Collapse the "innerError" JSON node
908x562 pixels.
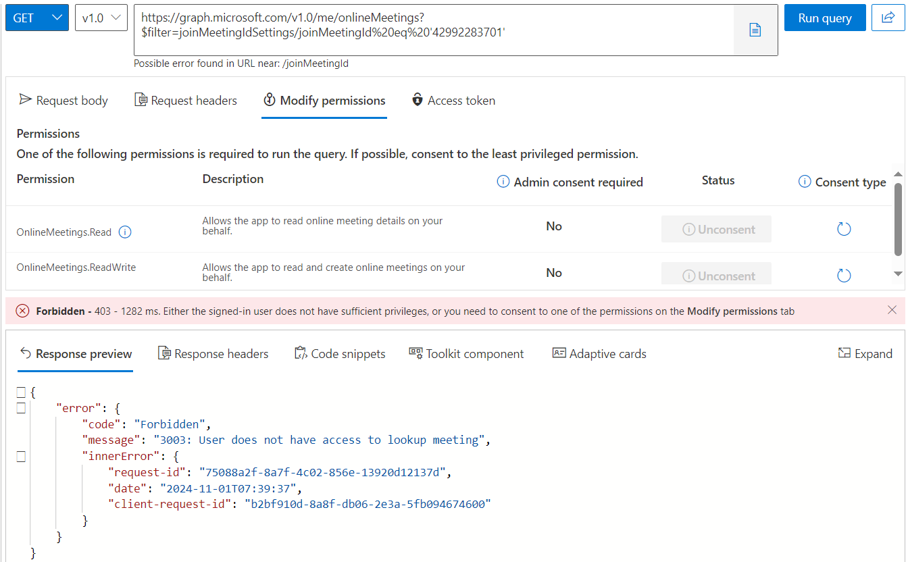pyautogui.click(x=21, y=457)
